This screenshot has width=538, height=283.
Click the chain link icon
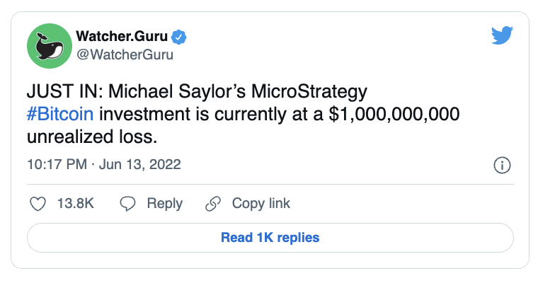(213, 204)
